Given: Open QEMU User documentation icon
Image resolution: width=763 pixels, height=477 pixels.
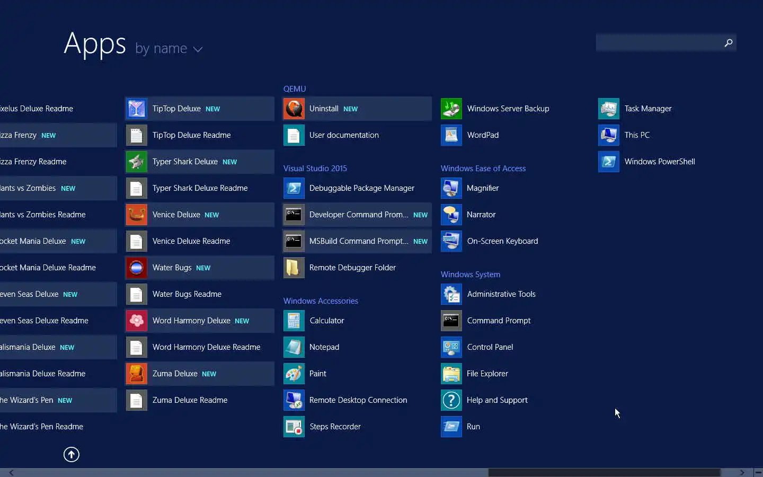Looking at the screenshot, I should pos(294,135).
